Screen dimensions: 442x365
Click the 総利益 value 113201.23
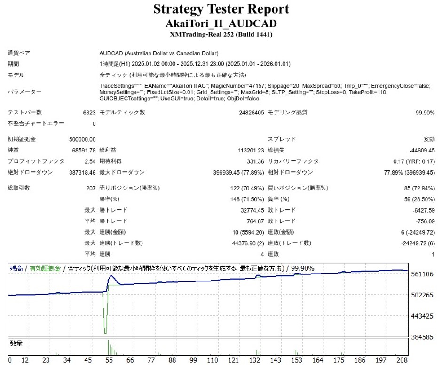pyautogui.click(x=251, y=151)
